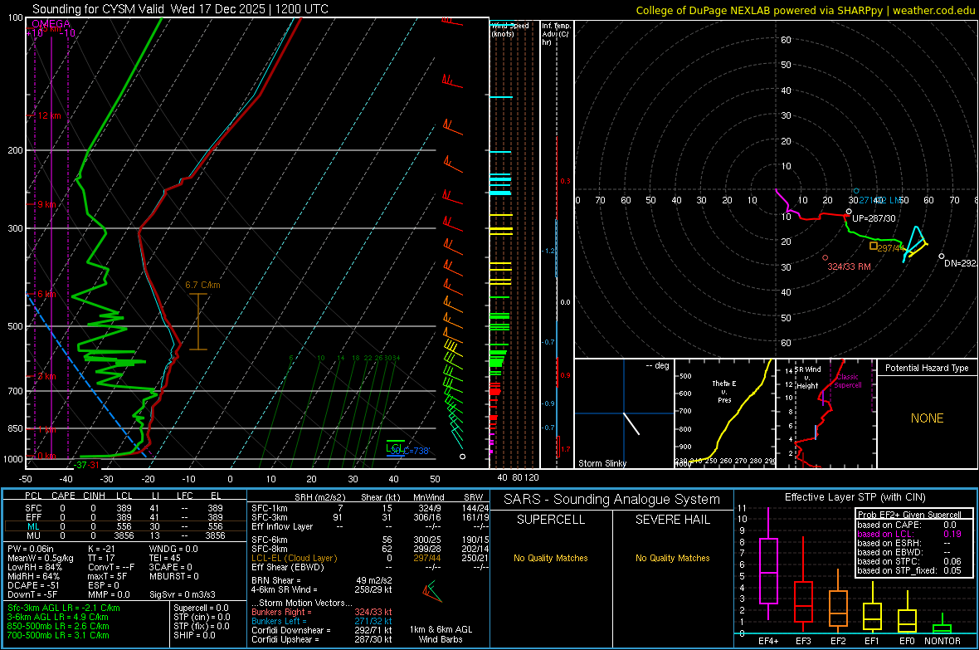This screenshot has height=650, width=979.
Task: Click the "LowRH = 84%" value
Action: pyautogui.click(x=34, y=567)
